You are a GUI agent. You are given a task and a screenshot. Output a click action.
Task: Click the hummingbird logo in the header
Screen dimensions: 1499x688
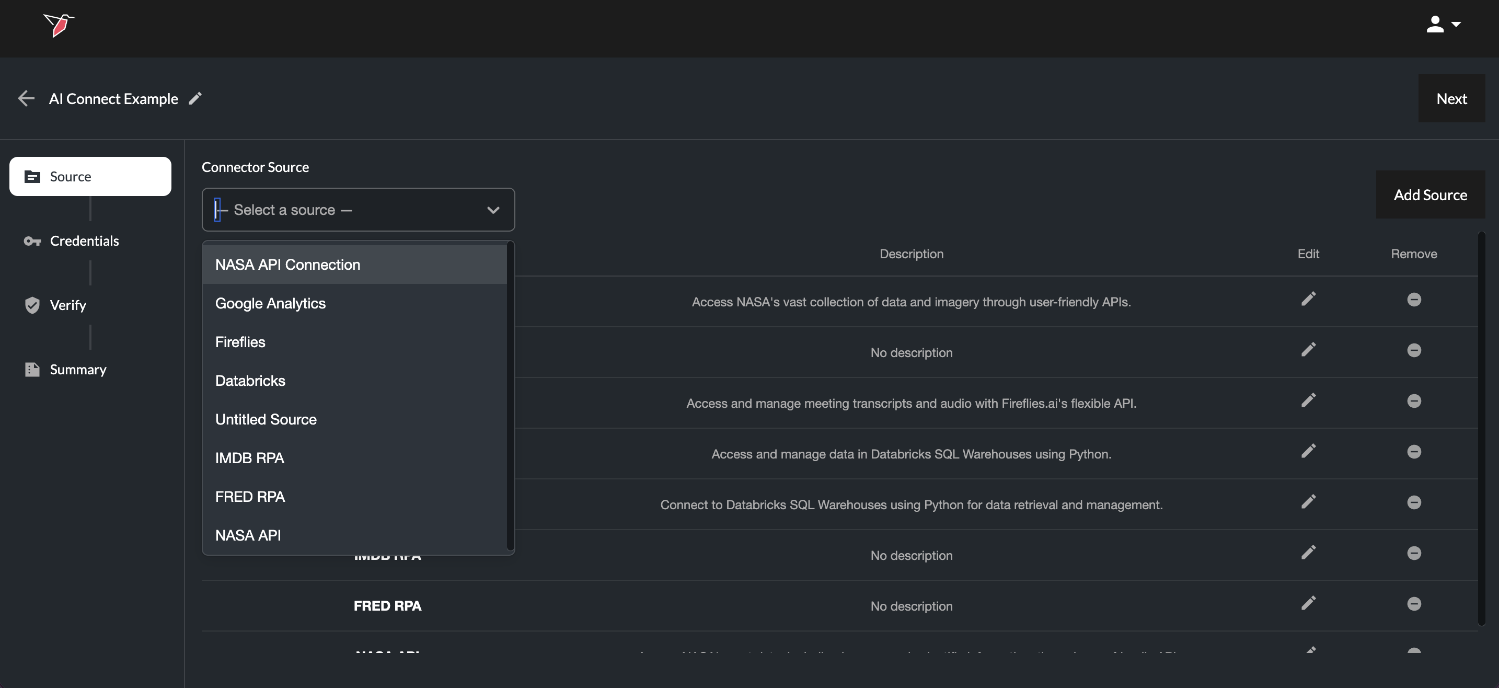click(58, 25)
